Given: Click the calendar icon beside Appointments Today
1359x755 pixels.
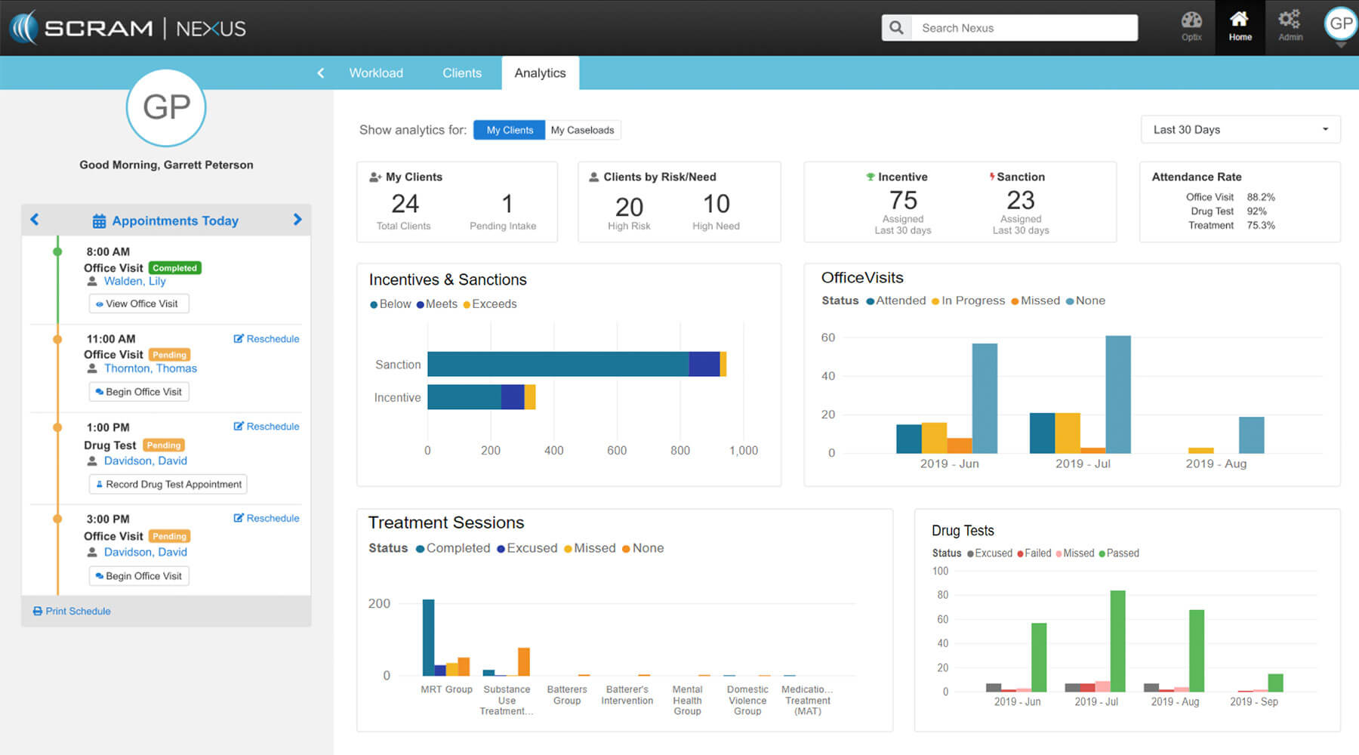Looking at the screenshot, I should pos(99,221).
